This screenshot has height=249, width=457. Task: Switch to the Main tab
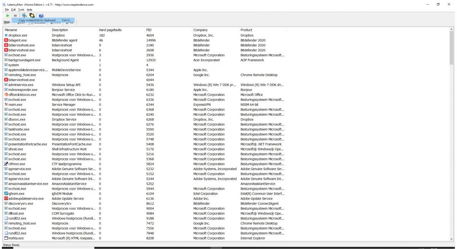click(7, 22)
